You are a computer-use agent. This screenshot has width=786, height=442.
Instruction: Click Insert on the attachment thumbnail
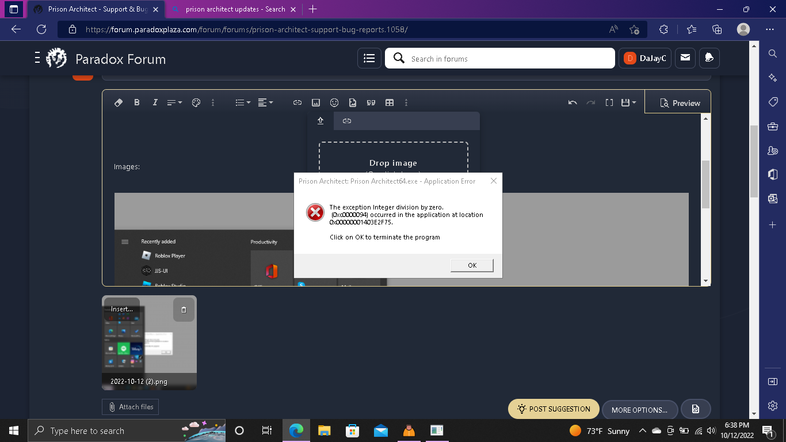pos(121,309)
